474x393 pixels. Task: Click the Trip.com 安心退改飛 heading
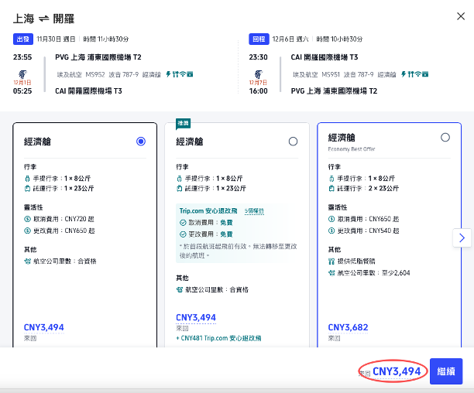point(208,210)
